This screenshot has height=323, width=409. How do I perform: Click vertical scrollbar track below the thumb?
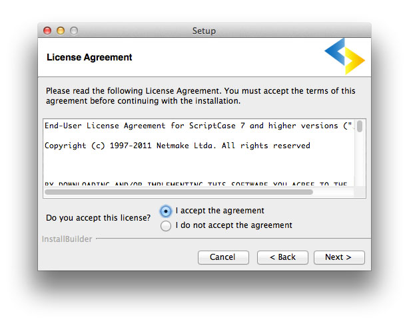360,159
